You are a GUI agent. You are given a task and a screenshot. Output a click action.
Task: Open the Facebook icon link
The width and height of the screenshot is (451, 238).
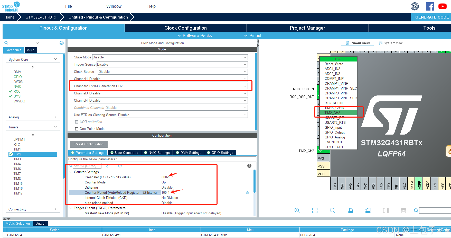coord(430,6)
